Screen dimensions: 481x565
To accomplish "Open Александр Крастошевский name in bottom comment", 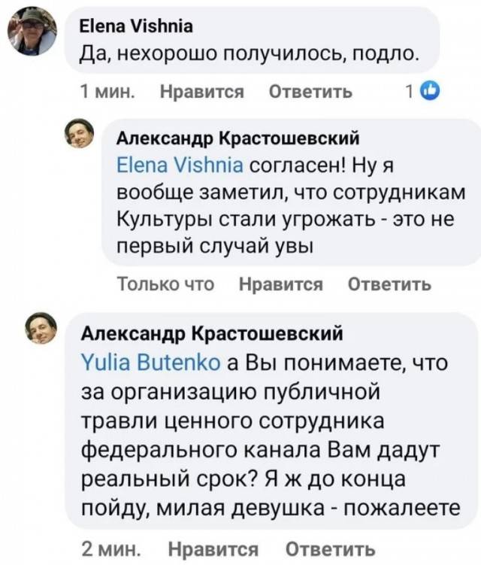I will tap(213, 334).
